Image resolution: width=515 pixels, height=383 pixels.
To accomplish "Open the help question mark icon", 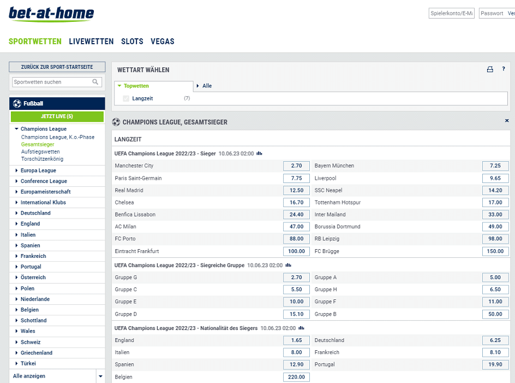I will pos(504,69).
